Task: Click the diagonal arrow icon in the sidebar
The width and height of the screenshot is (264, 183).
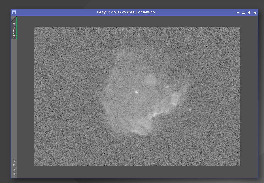Action: pos(14,160)
